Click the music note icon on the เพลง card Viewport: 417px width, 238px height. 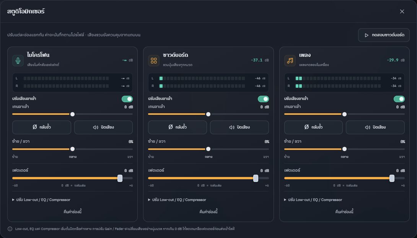tap(290, 61)
